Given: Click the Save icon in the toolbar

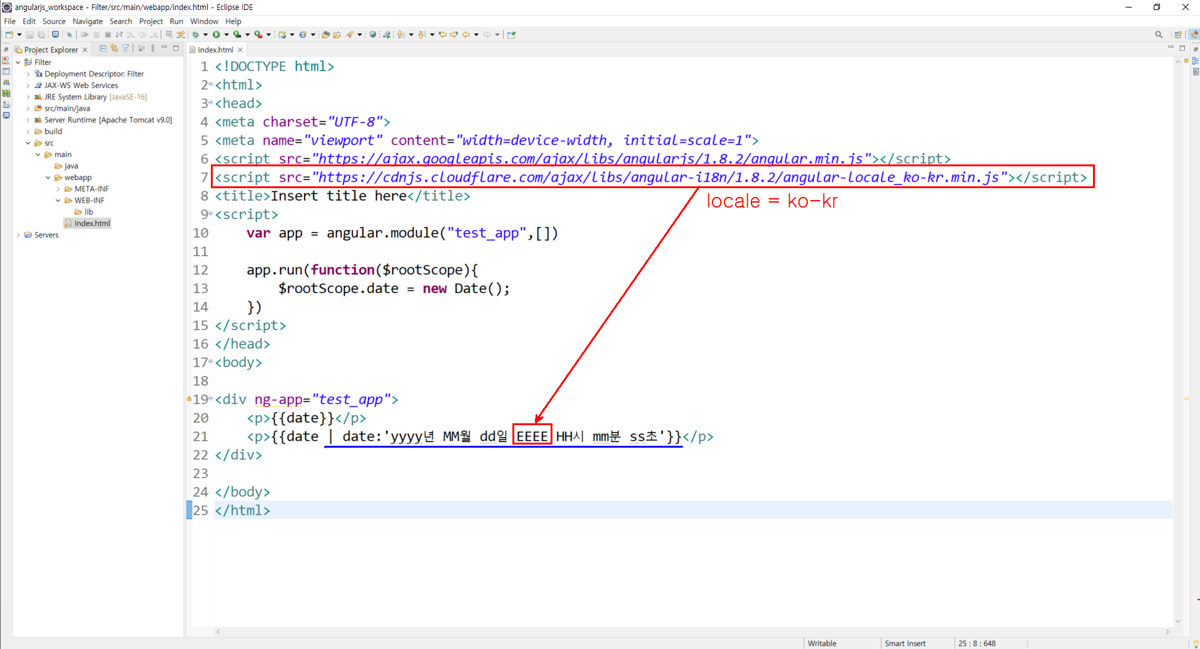Looking at the screenshot, I should click(29, 35).
